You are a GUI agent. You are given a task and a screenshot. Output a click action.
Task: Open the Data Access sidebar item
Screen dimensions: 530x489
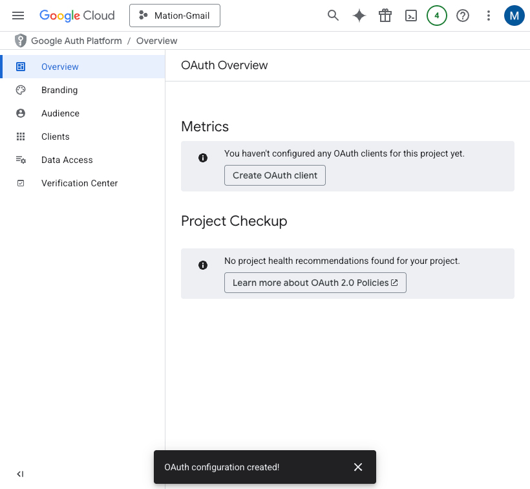coord(83,160)
